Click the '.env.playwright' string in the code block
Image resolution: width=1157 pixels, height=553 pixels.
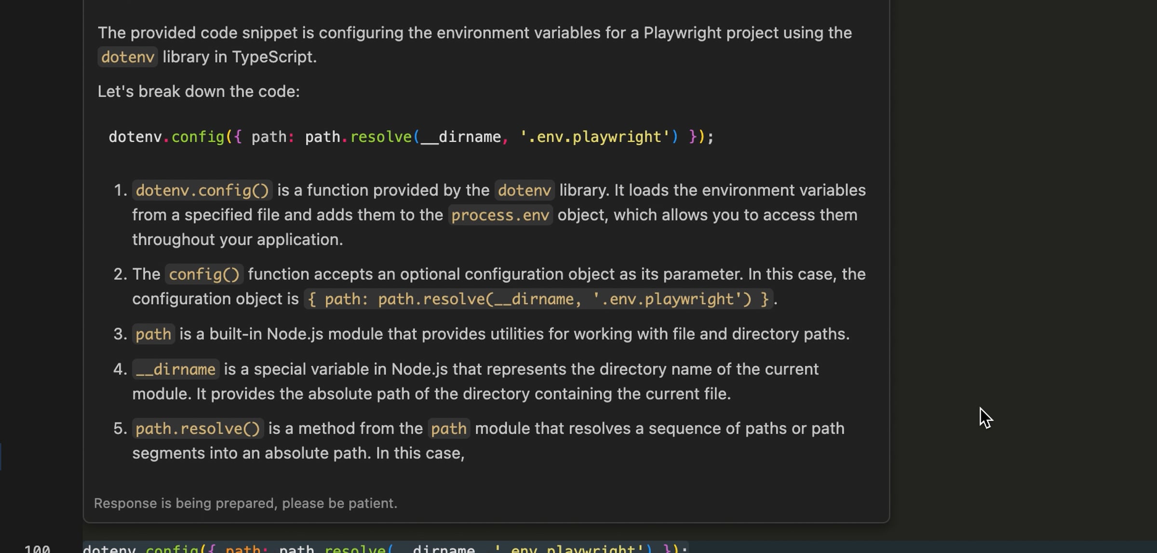coord(594,137)
